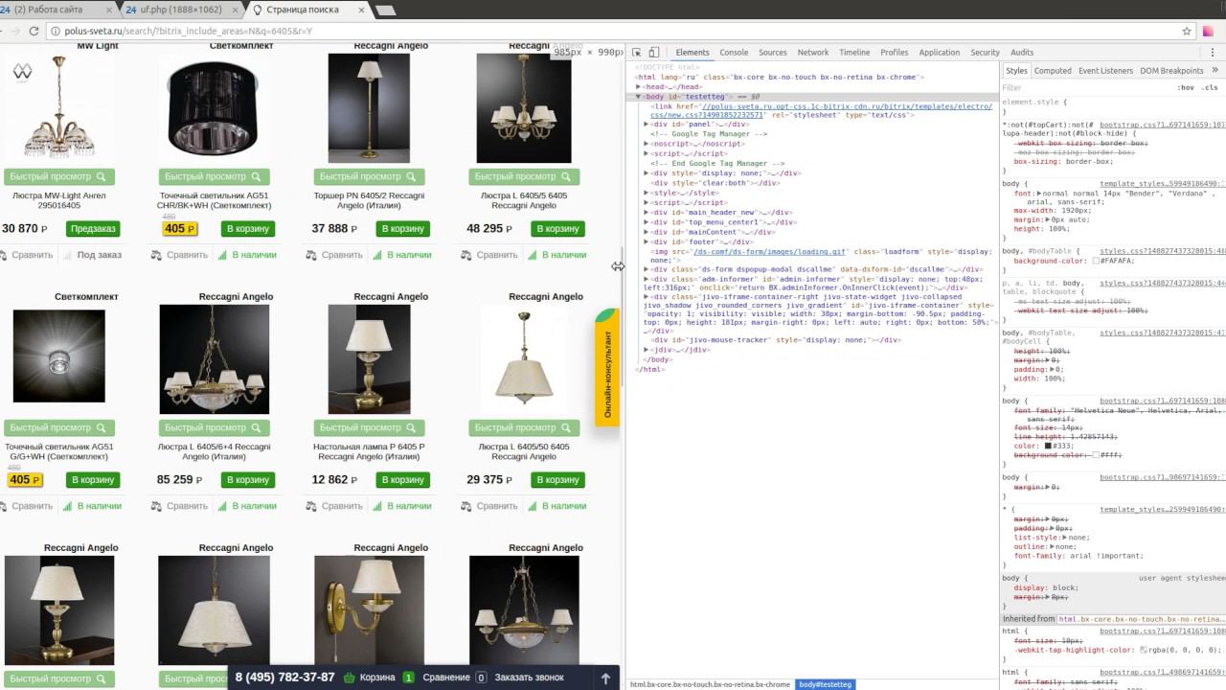The image size is (1226, 690).
Task: Click the compare scales icon under Торшер PN 6405/2
Action: click(312, 255)
